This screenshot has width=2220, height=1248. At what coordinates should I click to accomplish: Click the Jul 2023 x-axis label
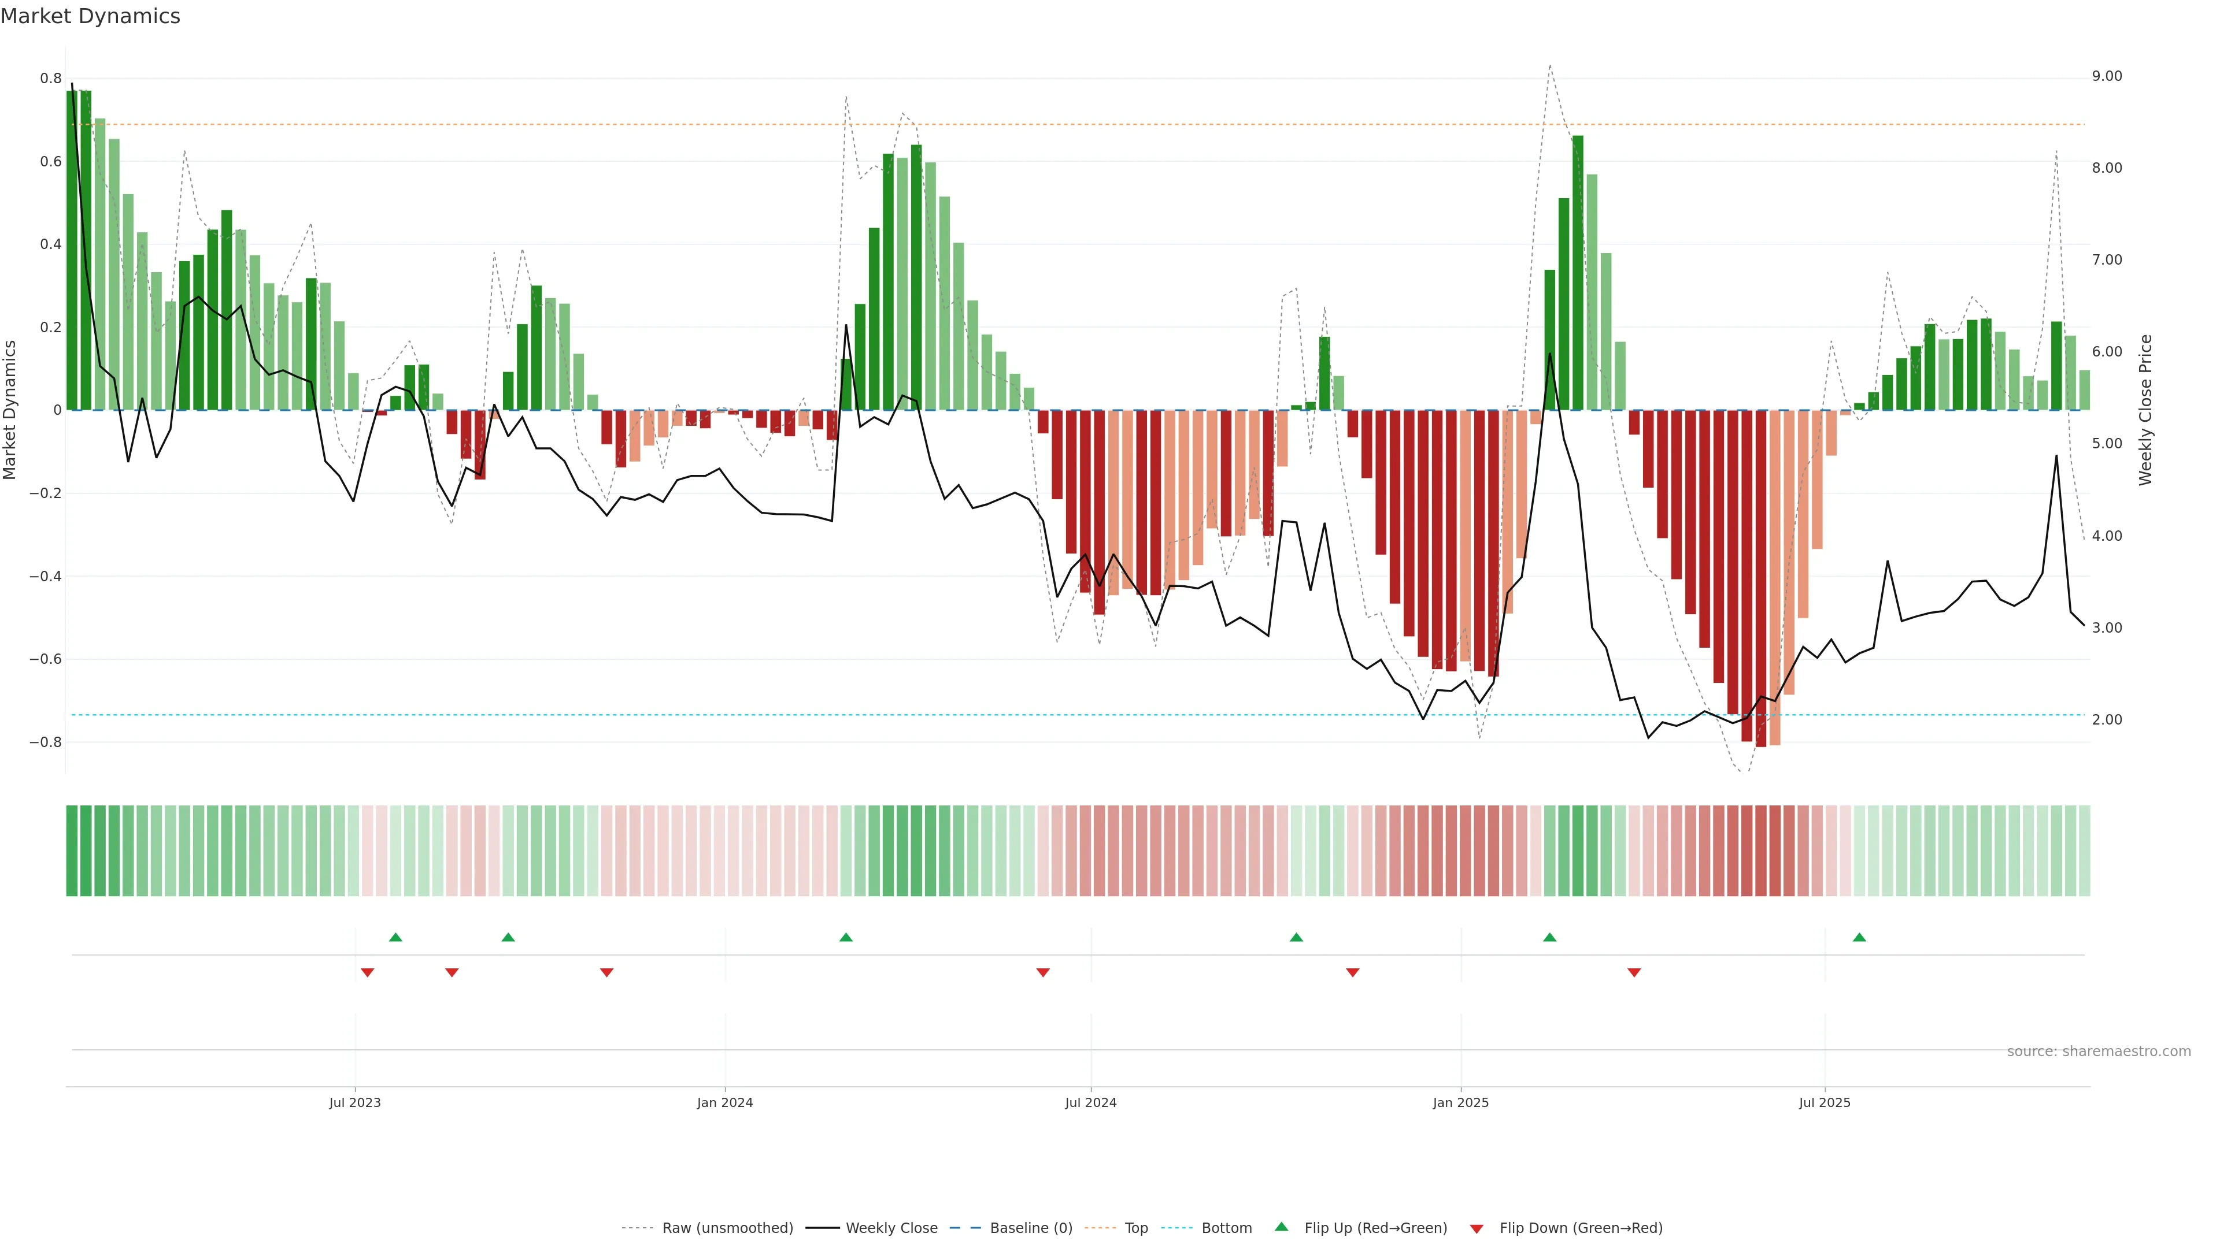coord(354,1102)
